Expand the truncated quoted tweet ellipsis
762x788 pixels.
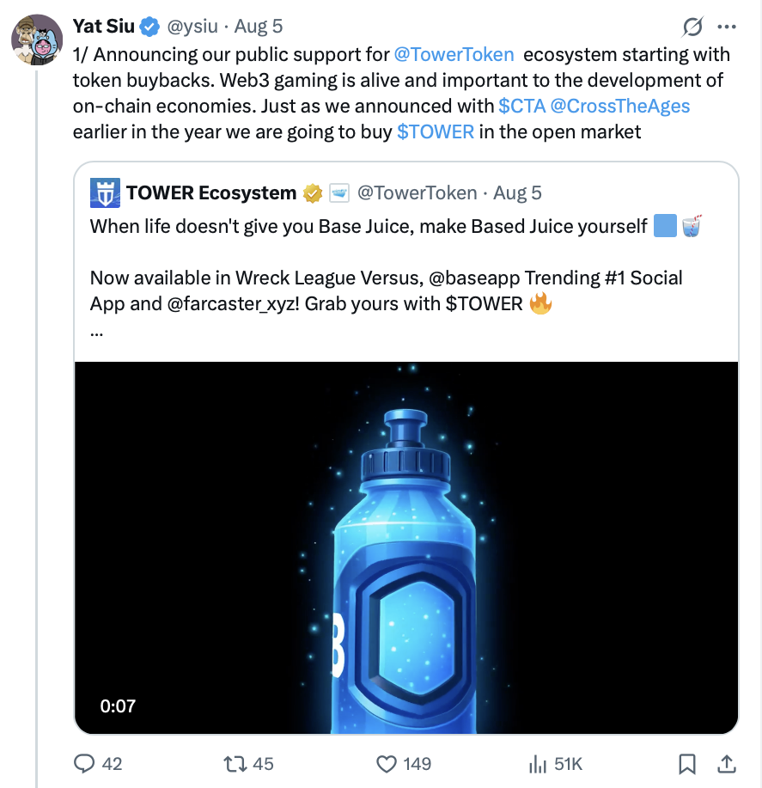tap(96, 333)
